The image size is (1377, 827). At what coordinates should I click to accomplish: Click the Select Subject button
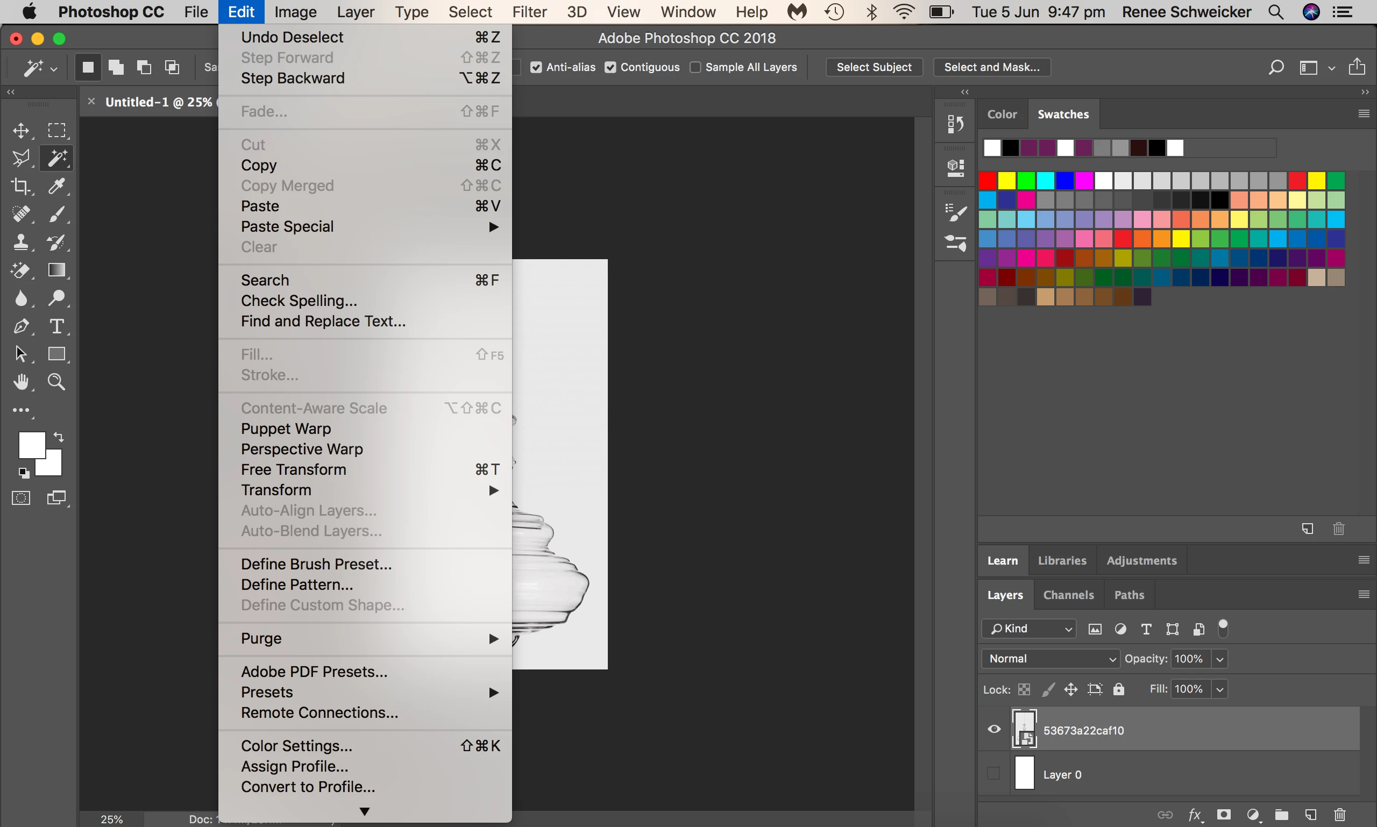(874, 67)
